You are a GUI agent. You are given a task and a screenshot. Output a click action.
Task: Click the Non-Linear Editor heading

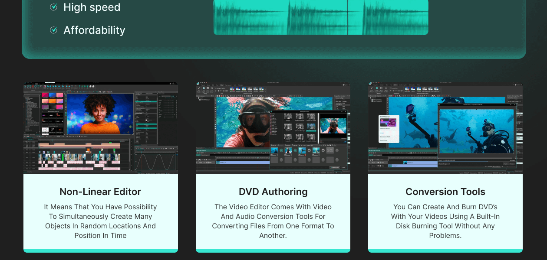pos(100,192)
